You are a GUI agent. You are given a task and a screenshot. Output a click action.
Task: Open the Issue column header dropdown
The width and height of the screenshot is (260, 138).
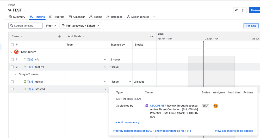click(x=17, y=36)
